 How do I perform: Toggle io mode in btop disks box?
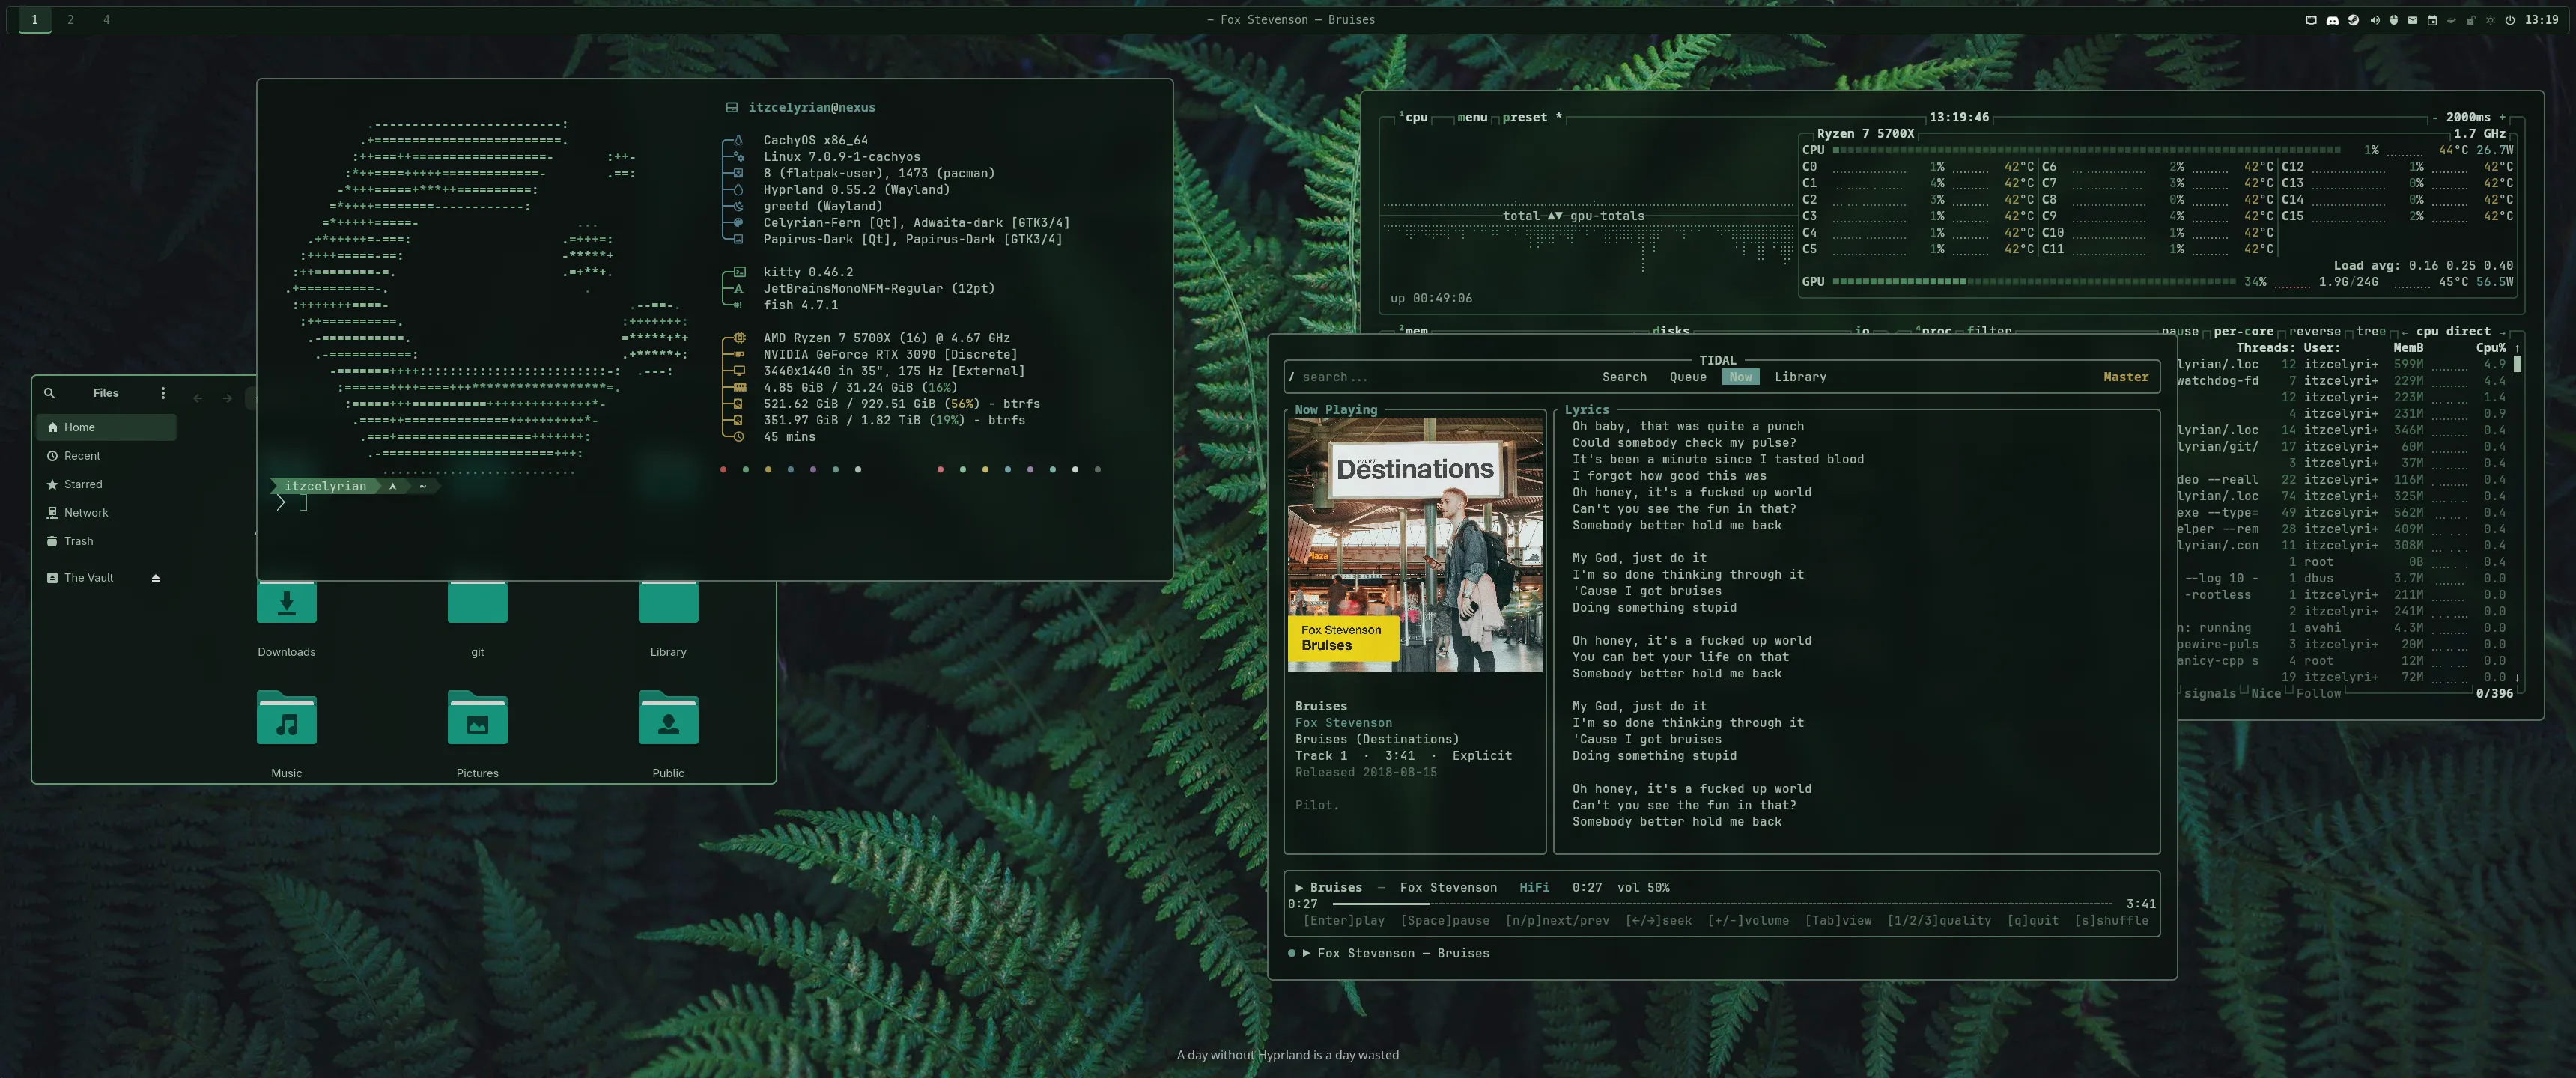click(x=1862, y=332)
